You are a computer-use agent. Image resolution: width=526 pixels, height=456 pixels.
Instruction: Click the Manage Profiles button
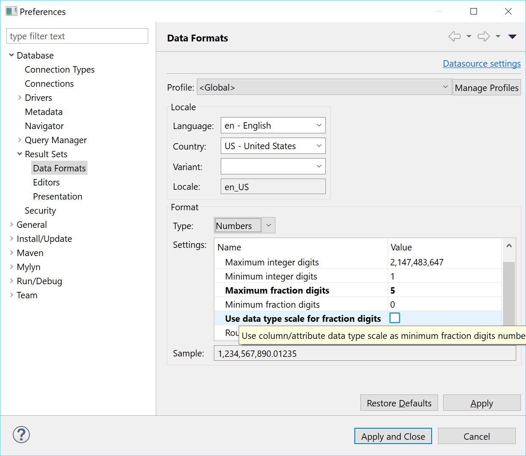coord(486,87)
